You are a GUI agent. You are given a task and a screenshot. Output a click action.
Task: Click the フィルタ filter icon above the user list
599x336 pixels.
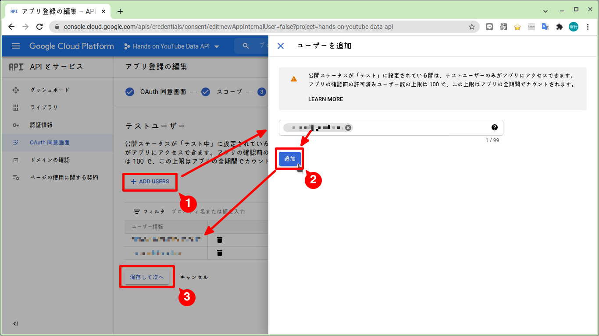(x=136, y=211)
